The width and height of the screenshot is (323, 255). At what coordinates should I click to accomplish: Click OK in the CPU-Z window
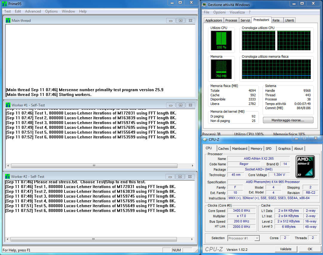pos(310,249)
